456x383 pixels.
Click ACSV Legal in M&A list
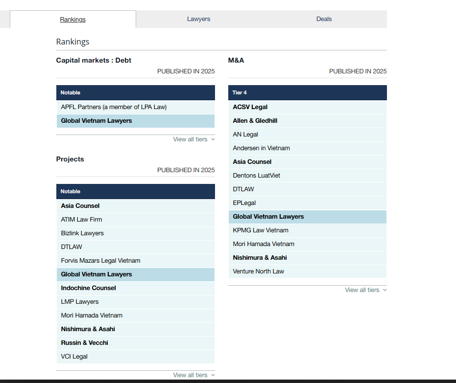(x=250, y=107)
